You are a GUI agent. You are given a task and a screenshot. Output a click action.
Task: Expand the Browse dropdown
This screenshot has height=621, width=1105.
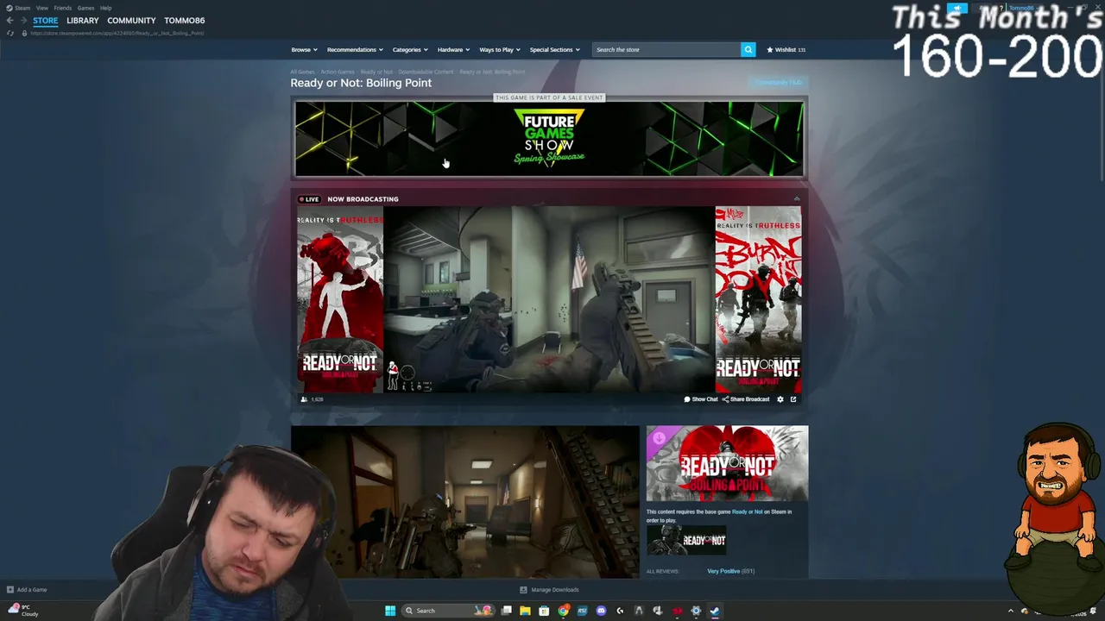304,49
